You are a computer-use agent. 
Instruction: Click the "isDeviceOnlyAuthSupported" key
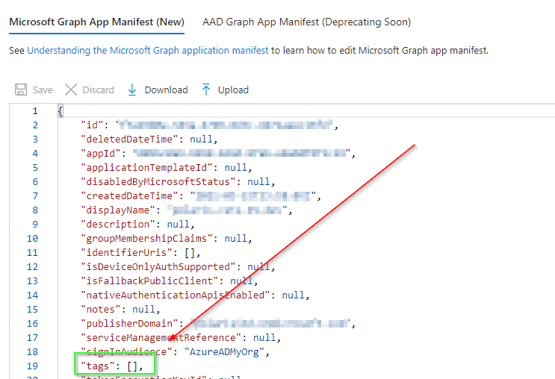pos(158,266)
